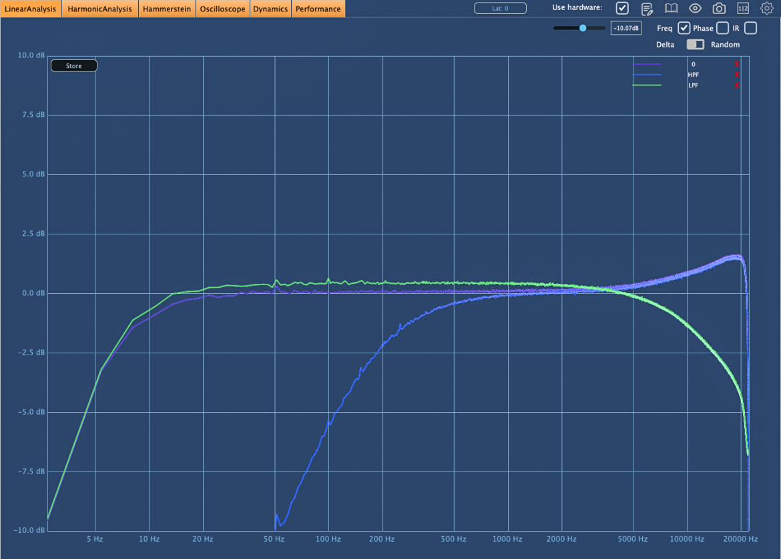Screen dimensions: 781x559
Task: Flip the Delta/Random toggle switch
Action: (x=696, y=44)
